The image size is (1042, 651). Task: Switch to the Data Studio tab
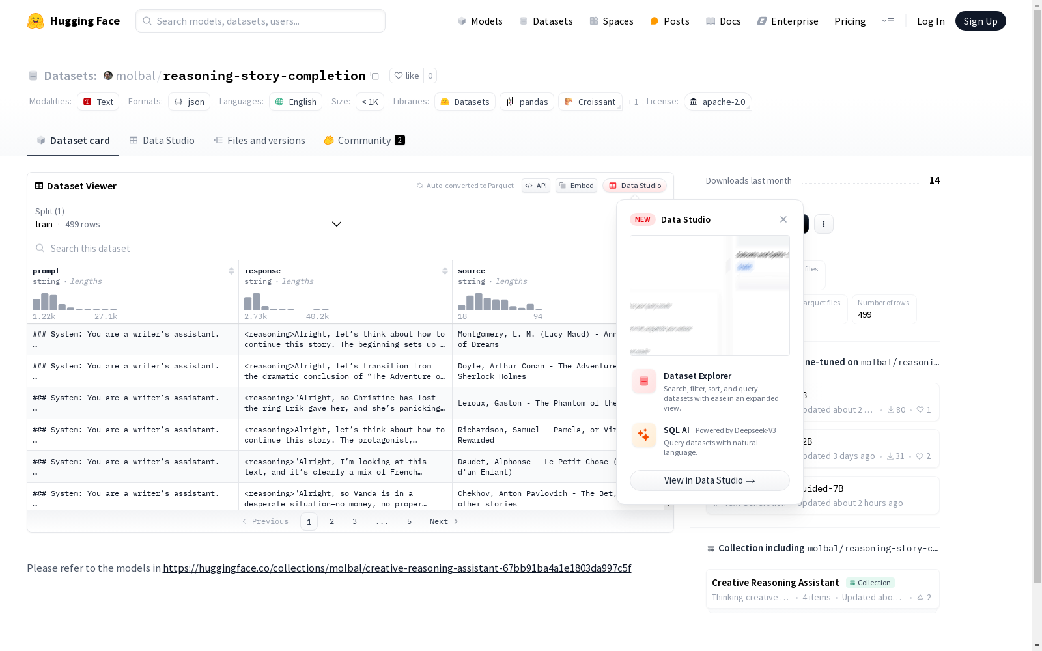(x=162, y=140)
